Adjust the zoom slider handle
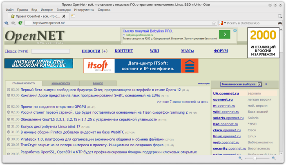 coord(254,158)
